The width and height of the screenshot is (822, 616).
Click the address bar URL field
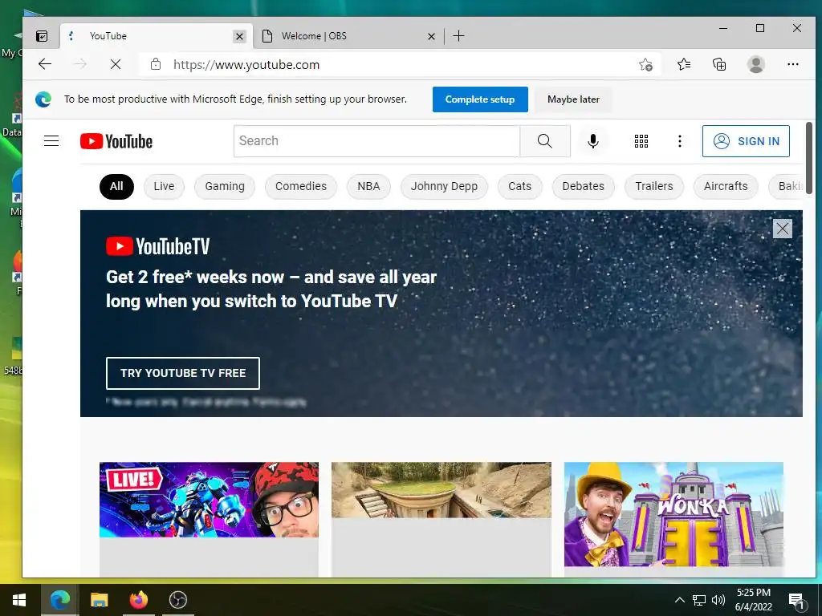pyautogui.click(x=398, y=64)
